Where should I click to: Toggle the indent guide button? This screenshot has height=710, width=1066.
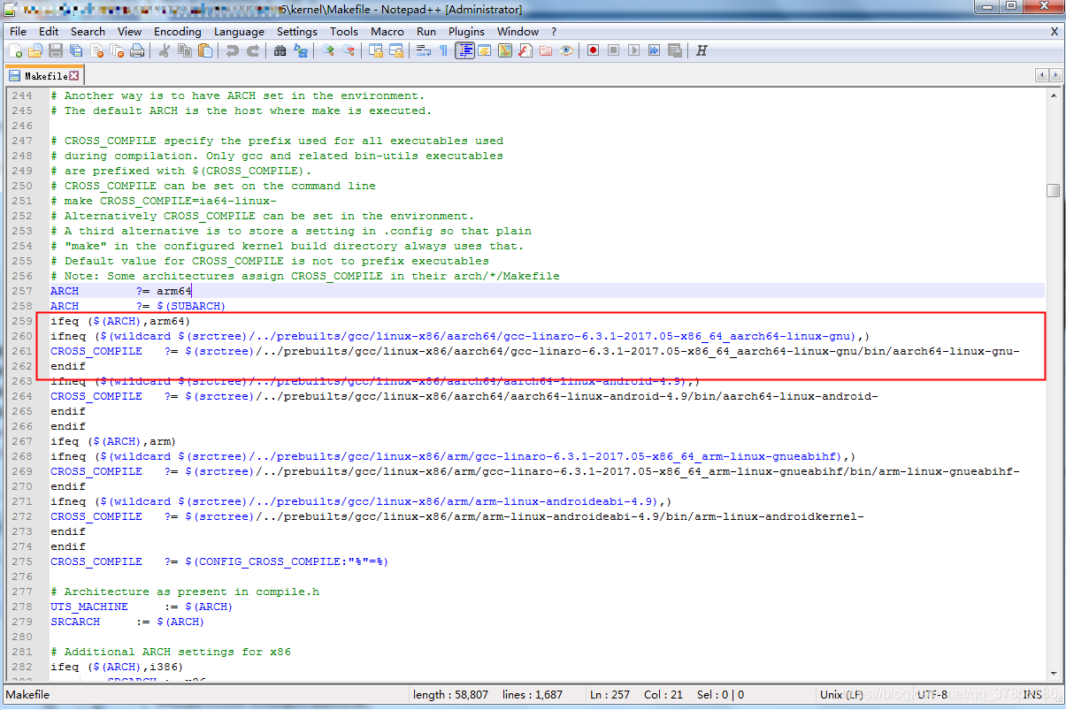click(464, 50)
